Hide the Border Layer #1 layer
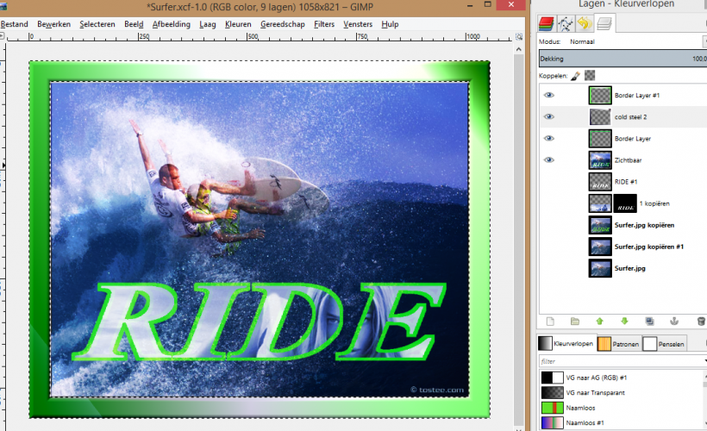 (549, 95)
